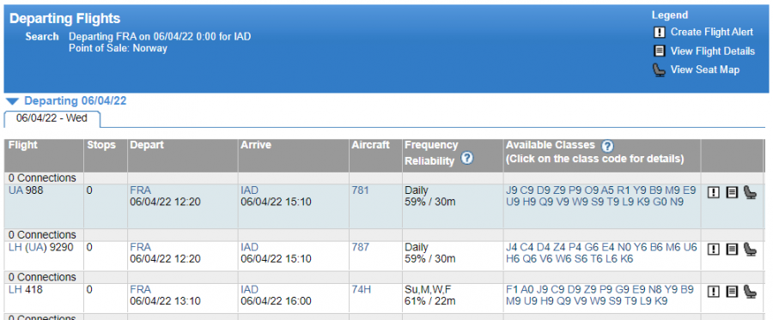Click class code J9 on UA 988
This screenshot has width=773, height=320.
click(512, 190)
